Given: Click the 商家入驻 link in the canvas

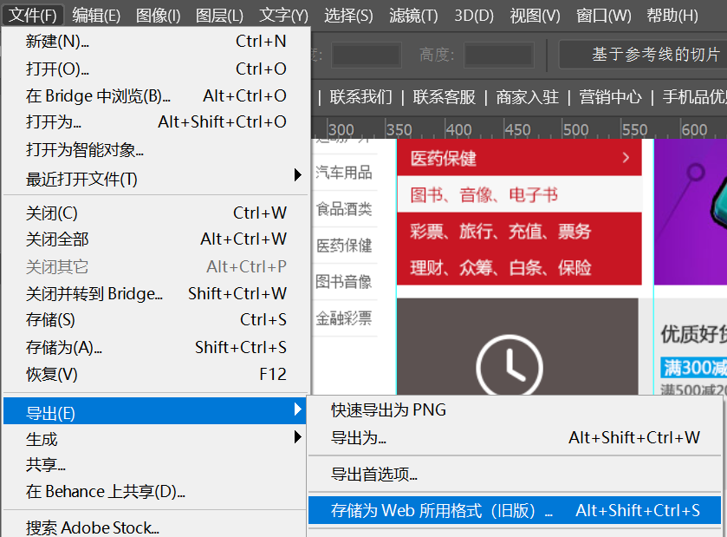Looking at the screenshot, I should pos(527,97).
